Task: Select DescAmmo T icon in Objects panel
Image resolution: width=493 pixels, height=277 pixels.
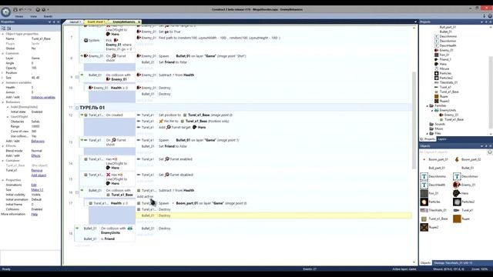Action: pyautogui.click(x=424, y=176)
